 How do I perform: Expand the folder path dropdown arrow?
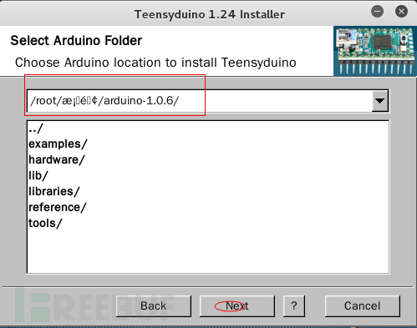click(x=379, y=101)
